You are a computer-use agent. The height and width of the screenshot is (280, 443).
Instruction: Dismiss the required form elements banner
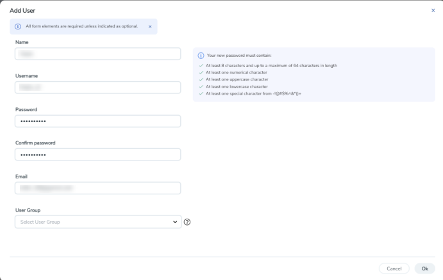point(150,26)
